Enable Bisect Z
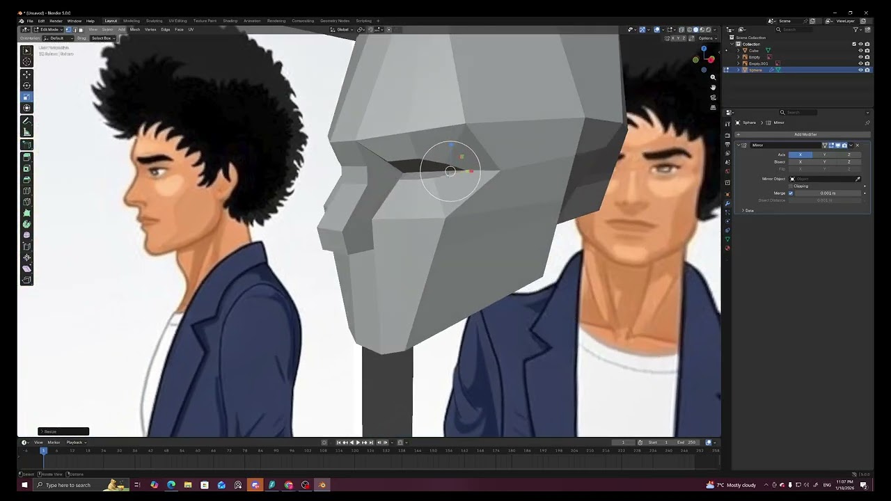The width and height of the screenshot is (891, 501). [849, 161]
